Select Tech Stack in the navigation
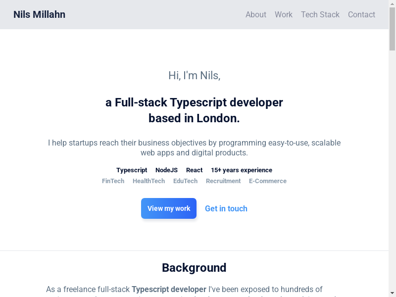Viewport: 396px width, 297px height. pos(320,14)
